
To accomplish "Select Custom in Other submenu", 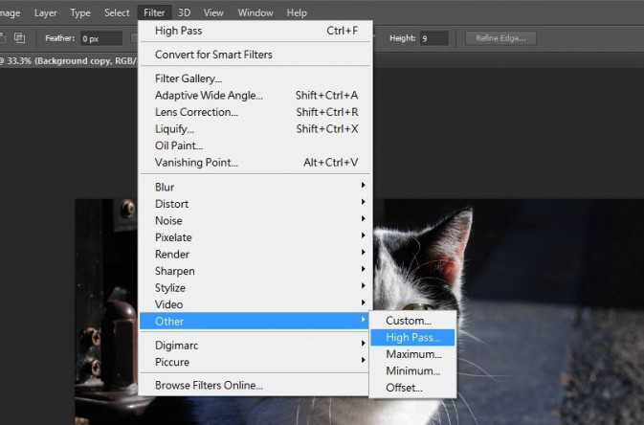I will (x=412, y=321).
